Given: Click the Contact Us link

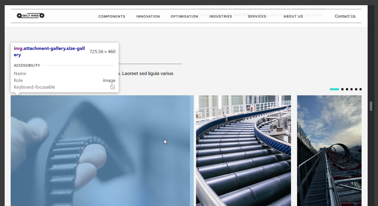Looking at the screenshot, I should 345,16.
